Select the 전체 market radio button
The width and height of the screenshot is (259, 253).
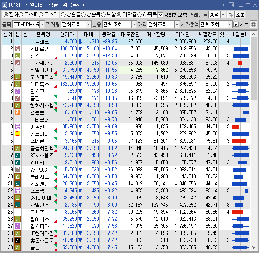coord(6,15)
